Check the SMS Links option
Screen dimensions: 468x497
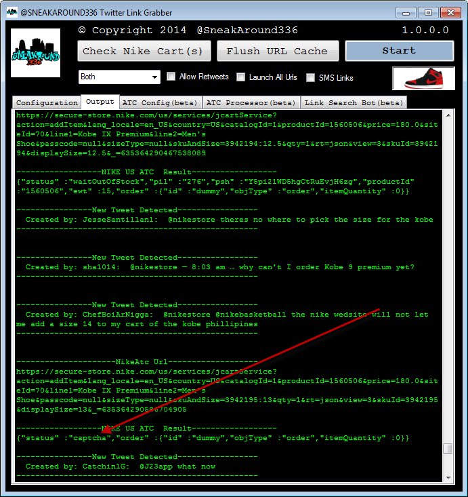click(310, 78)
